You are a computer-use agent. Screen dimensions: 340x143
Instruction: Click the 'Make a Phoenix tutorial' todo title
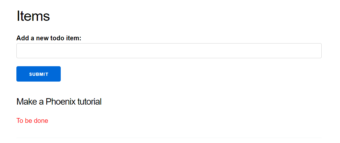(x=59, y=102)
